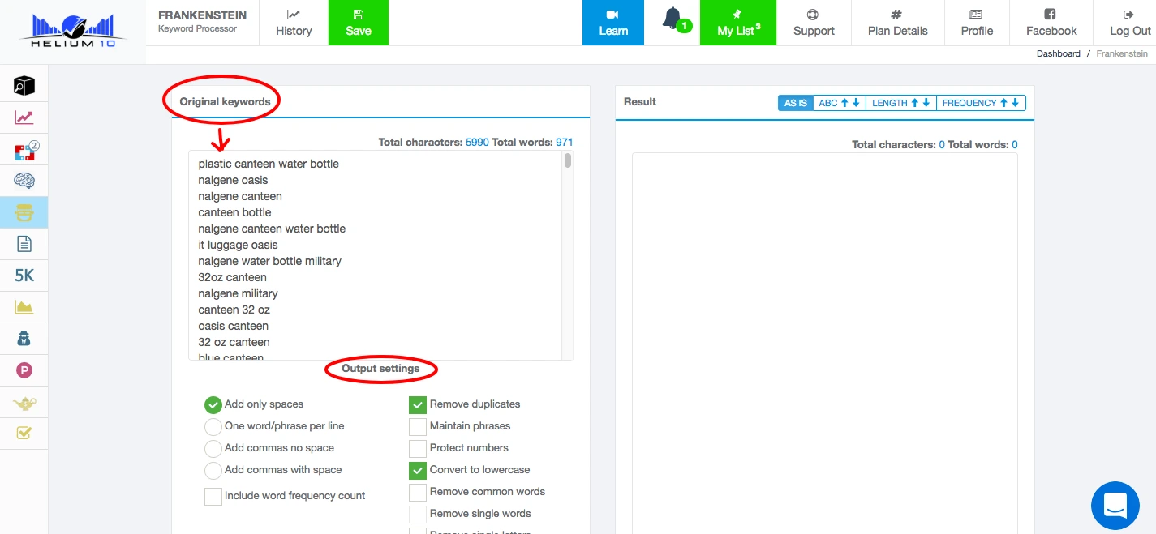The height and width of the screenshot is (534, 1156).
Task: Open the Learn video tutorial
Action: pyautogui.click(x=613, y=23)
